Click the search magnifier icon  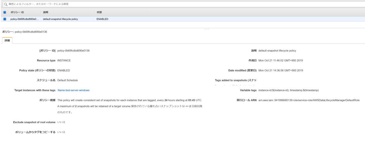tap(5, 4)
